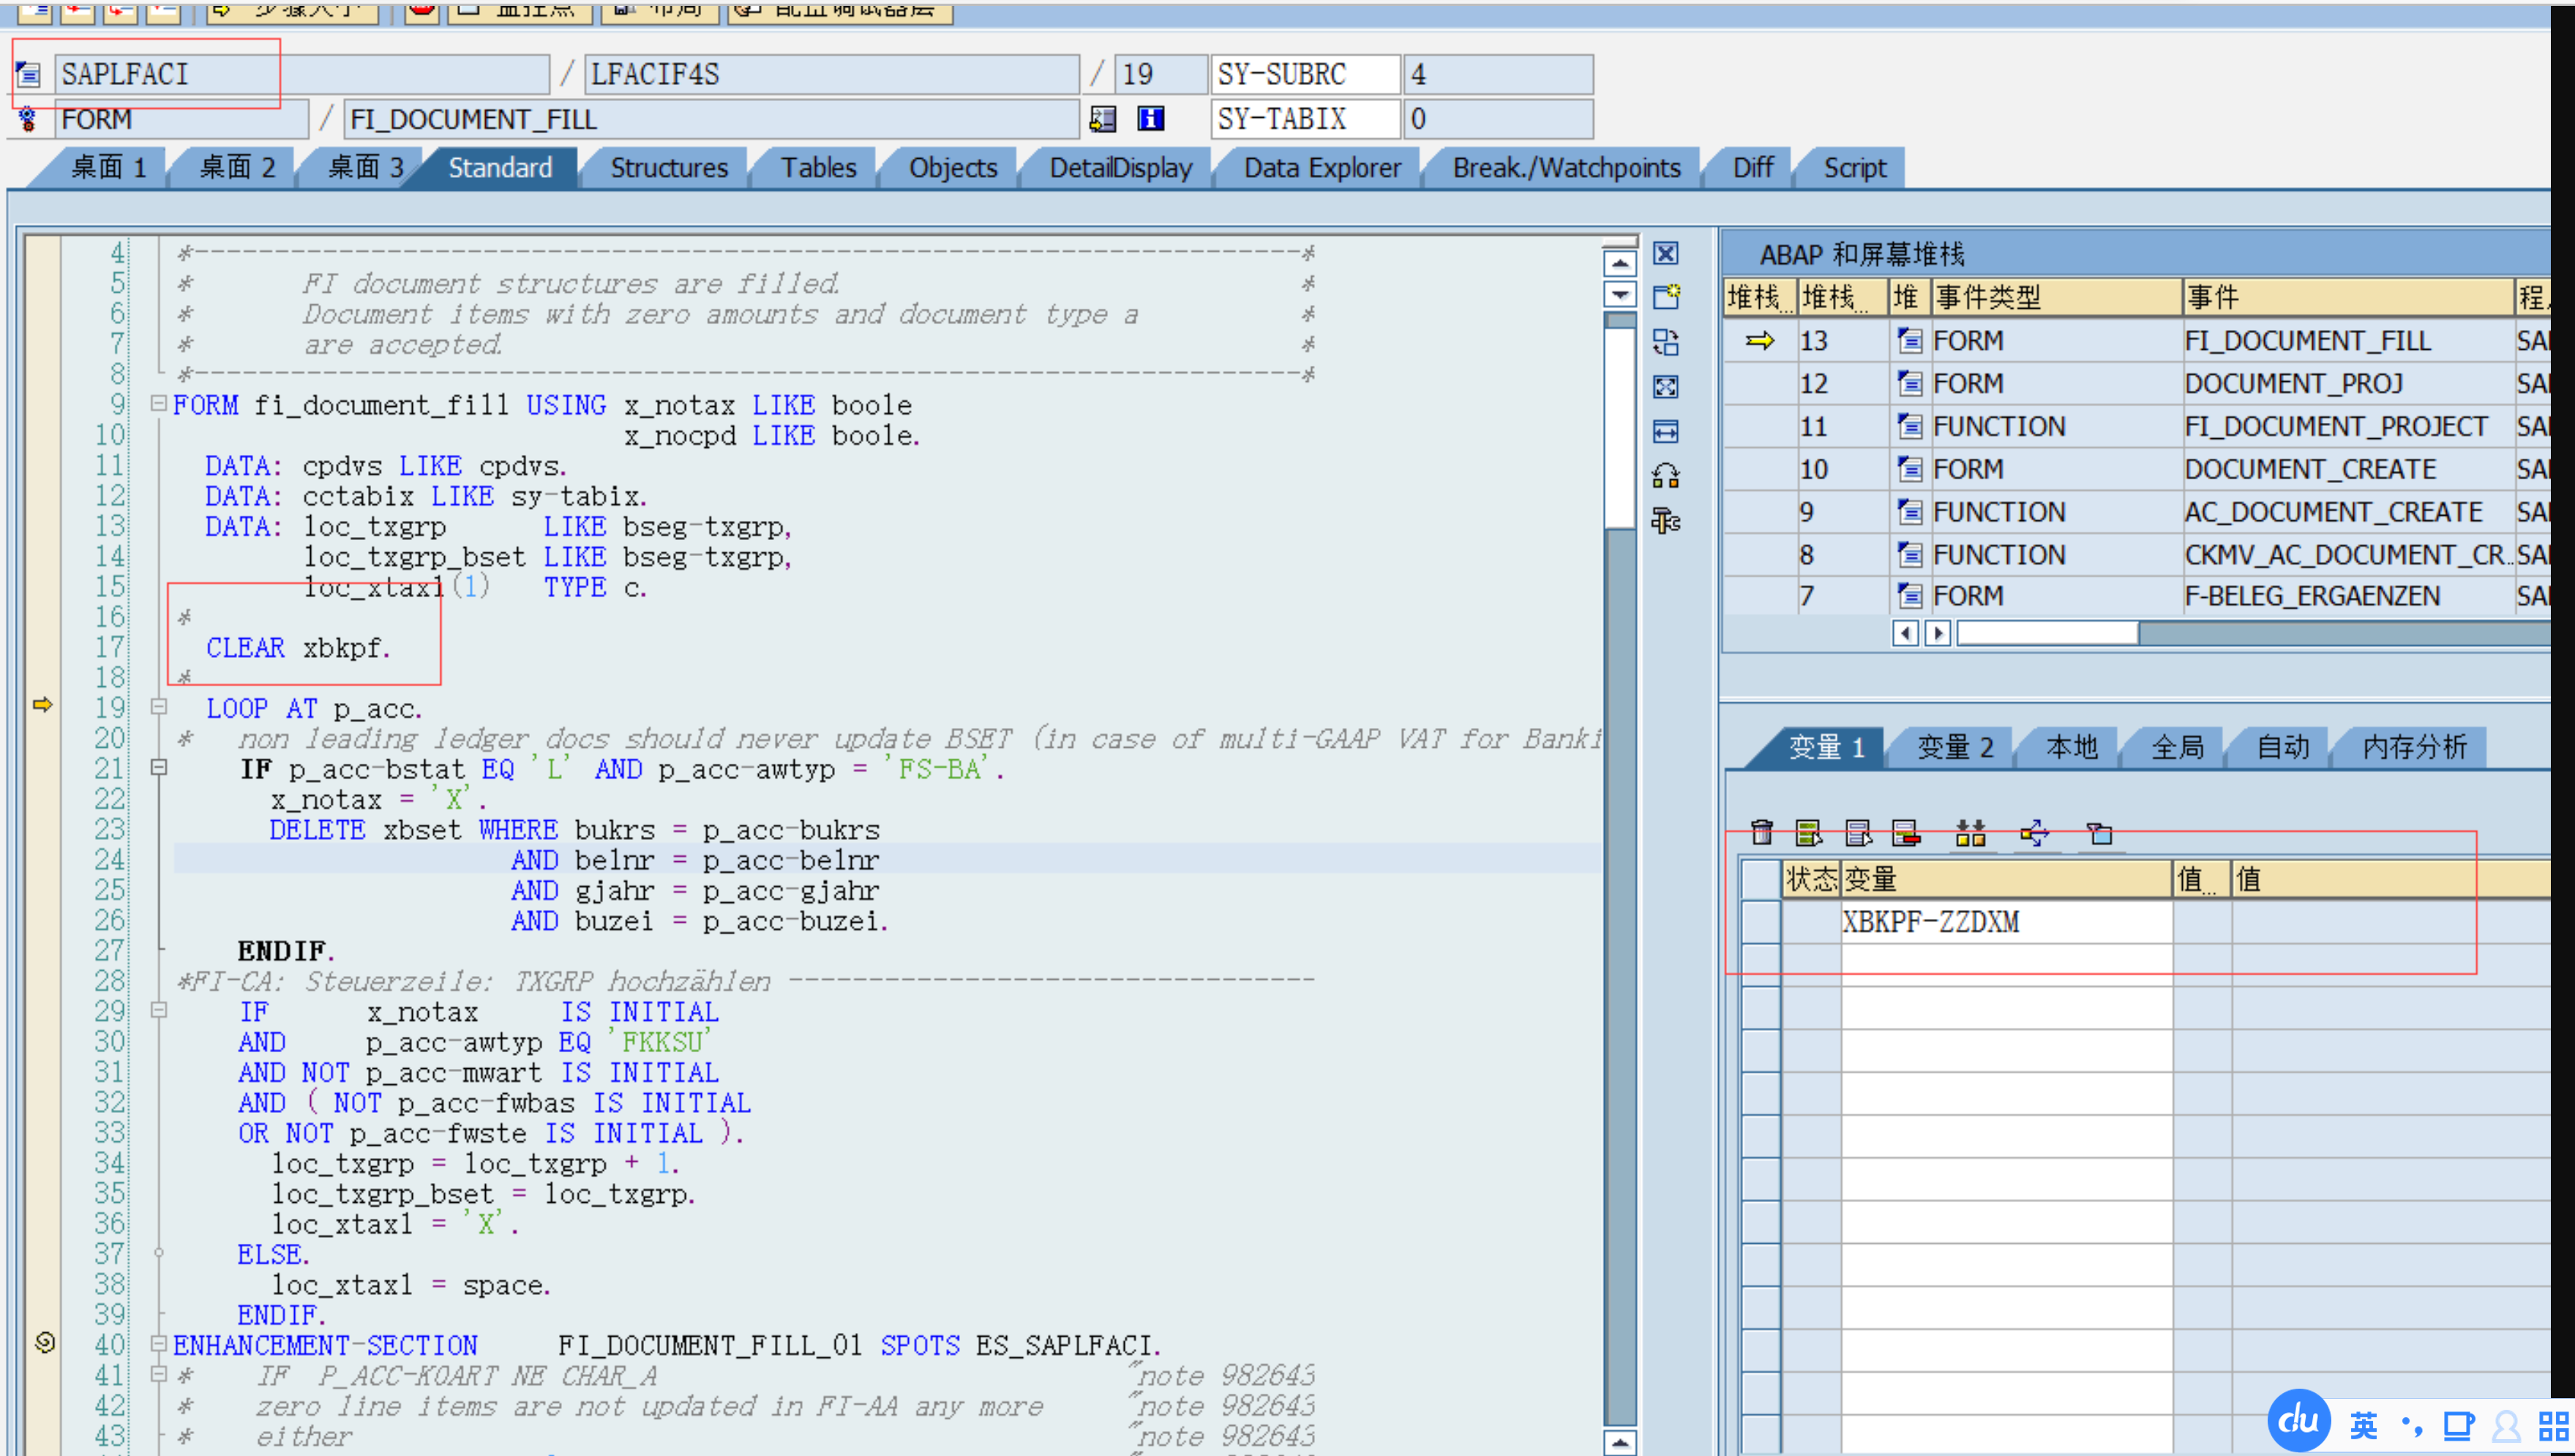This screenshot has height=1456, width=2575.
Task: Open the Objects tab
Action: 952,168
